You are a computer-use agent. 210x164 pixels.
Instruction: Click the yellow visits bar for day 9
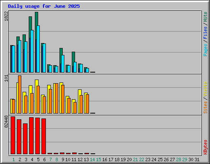[61, 98]
